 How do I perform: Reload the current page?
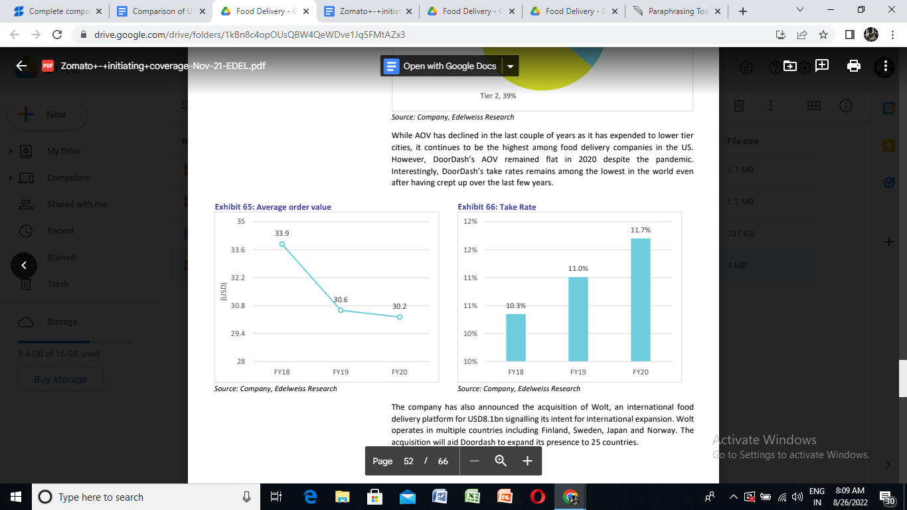point(57,35)
